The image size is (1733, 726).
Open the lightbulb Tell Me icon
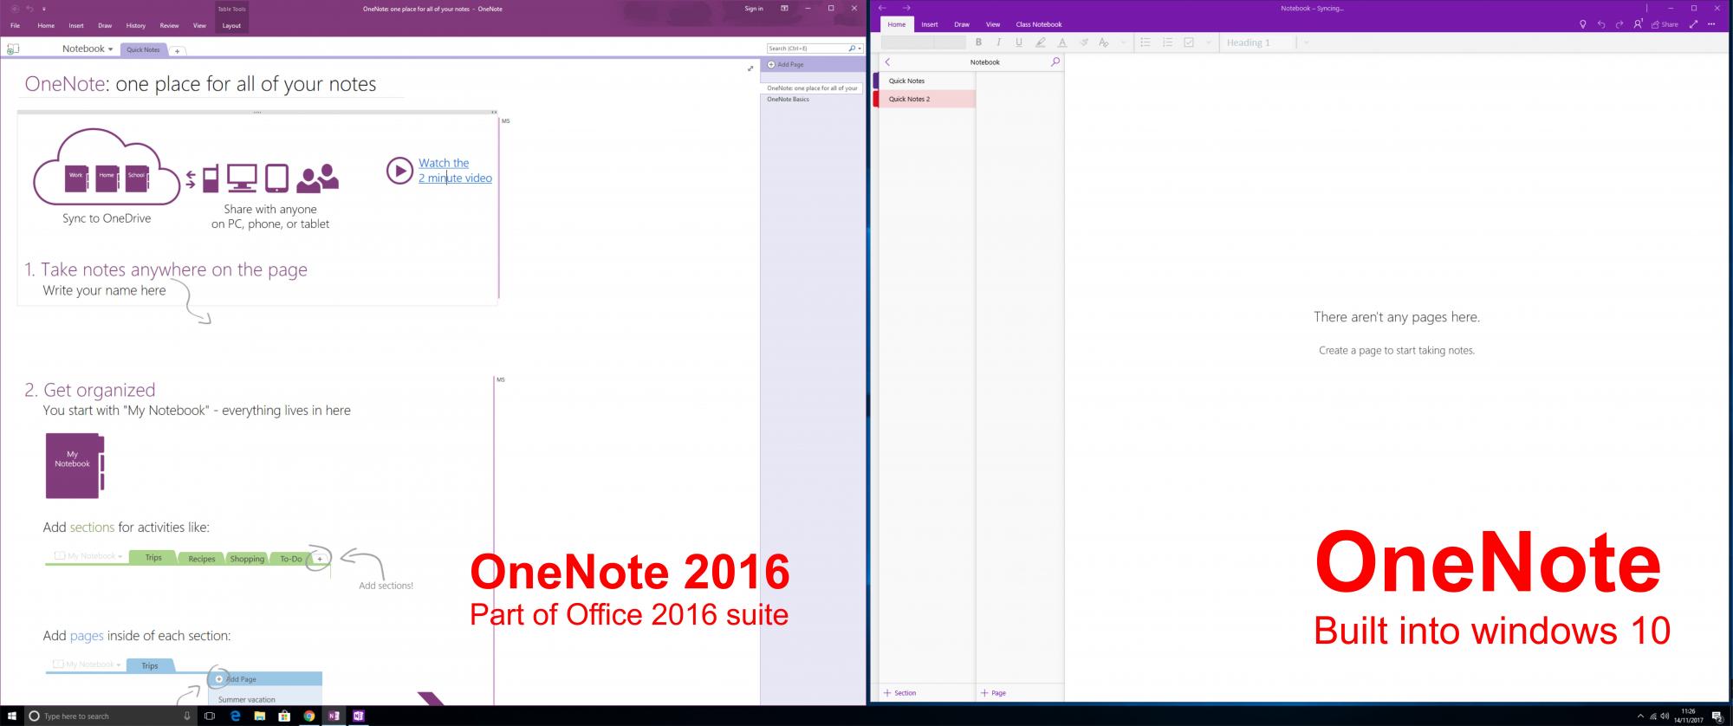tap(1583, 24)
